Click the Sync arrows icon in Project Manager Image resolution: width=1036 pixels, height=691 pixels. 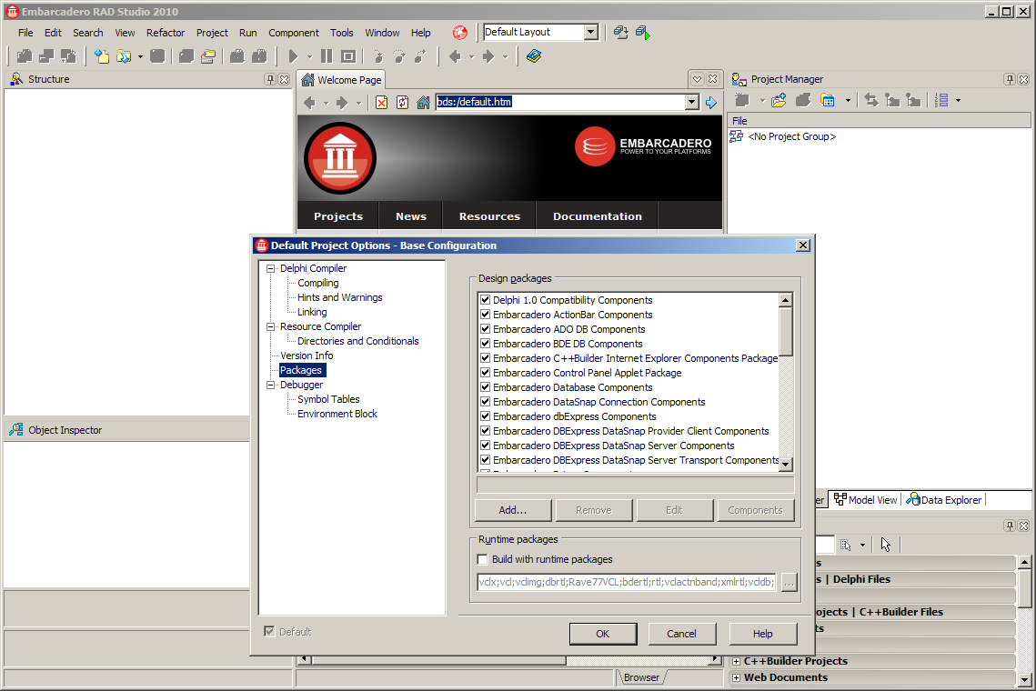pos(871,100)
